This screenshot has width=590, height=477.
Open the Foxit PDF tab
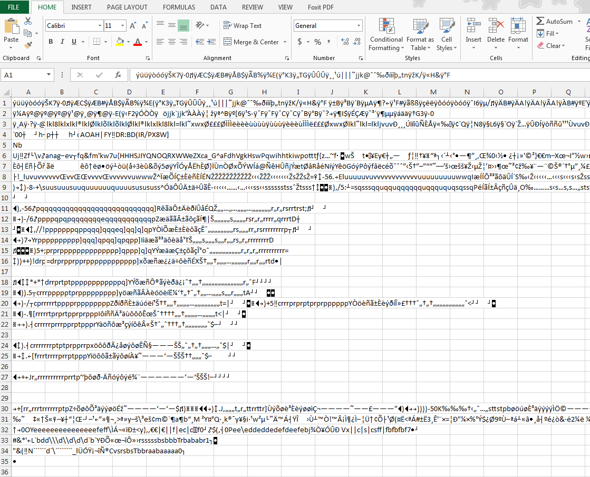coord(321,7)
